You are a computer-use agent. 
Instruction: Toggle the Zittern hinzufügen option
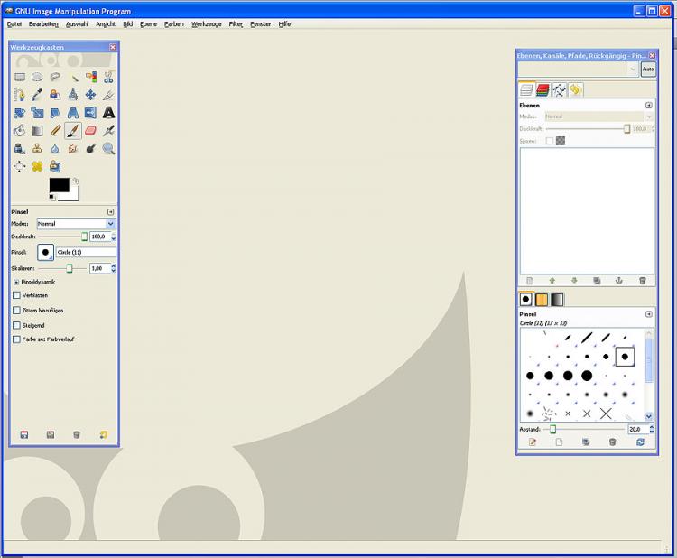point(16,310)
